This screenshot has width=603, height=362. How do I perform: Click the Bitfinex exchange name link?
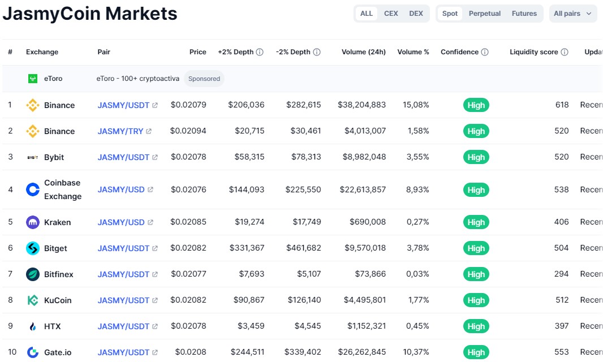coord(59,274)
